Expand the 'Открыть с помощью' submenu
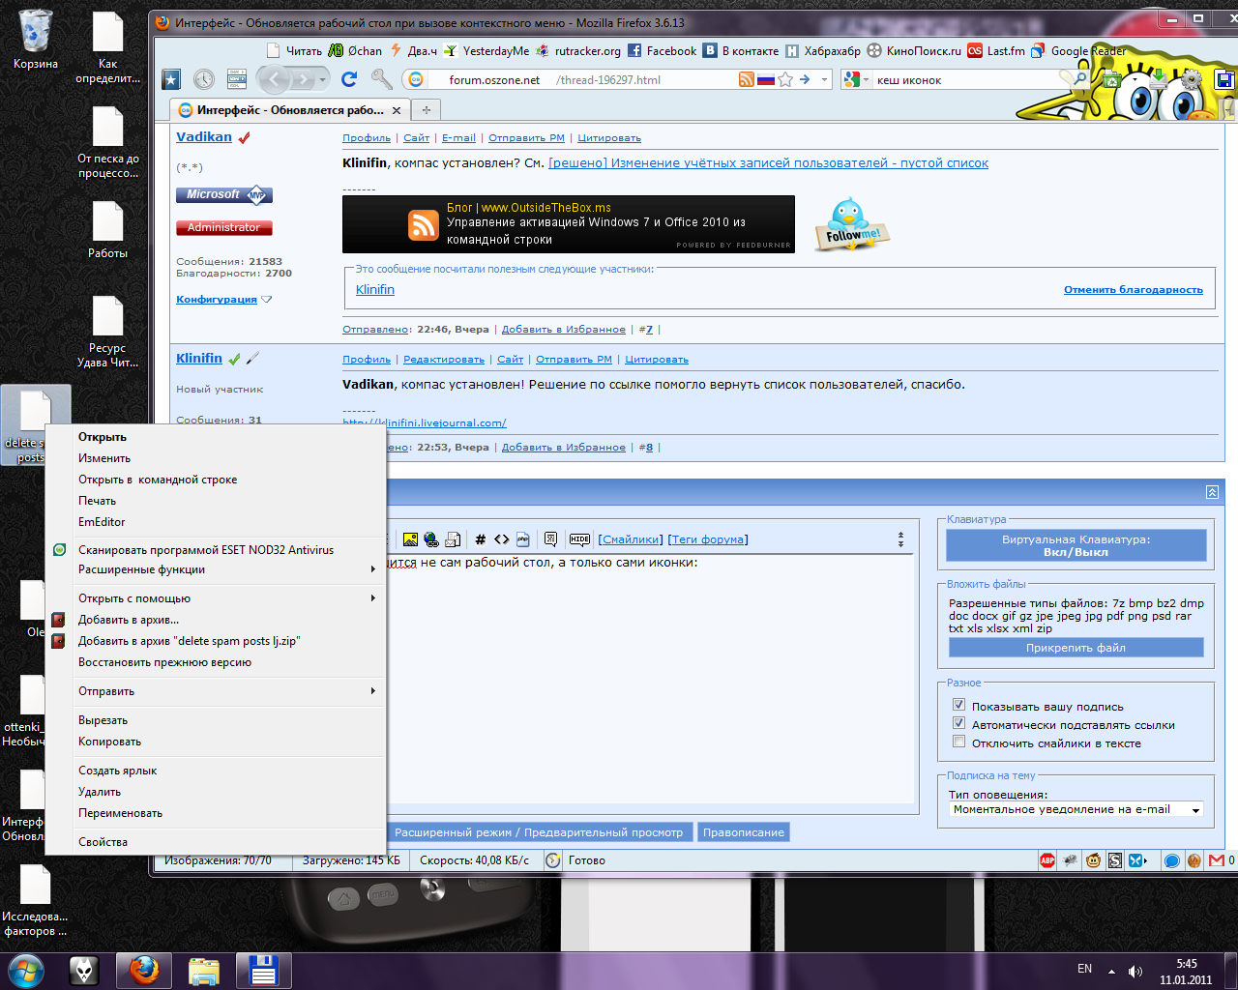The width and height of the screenshot is (1238, 990). point(134,598)
